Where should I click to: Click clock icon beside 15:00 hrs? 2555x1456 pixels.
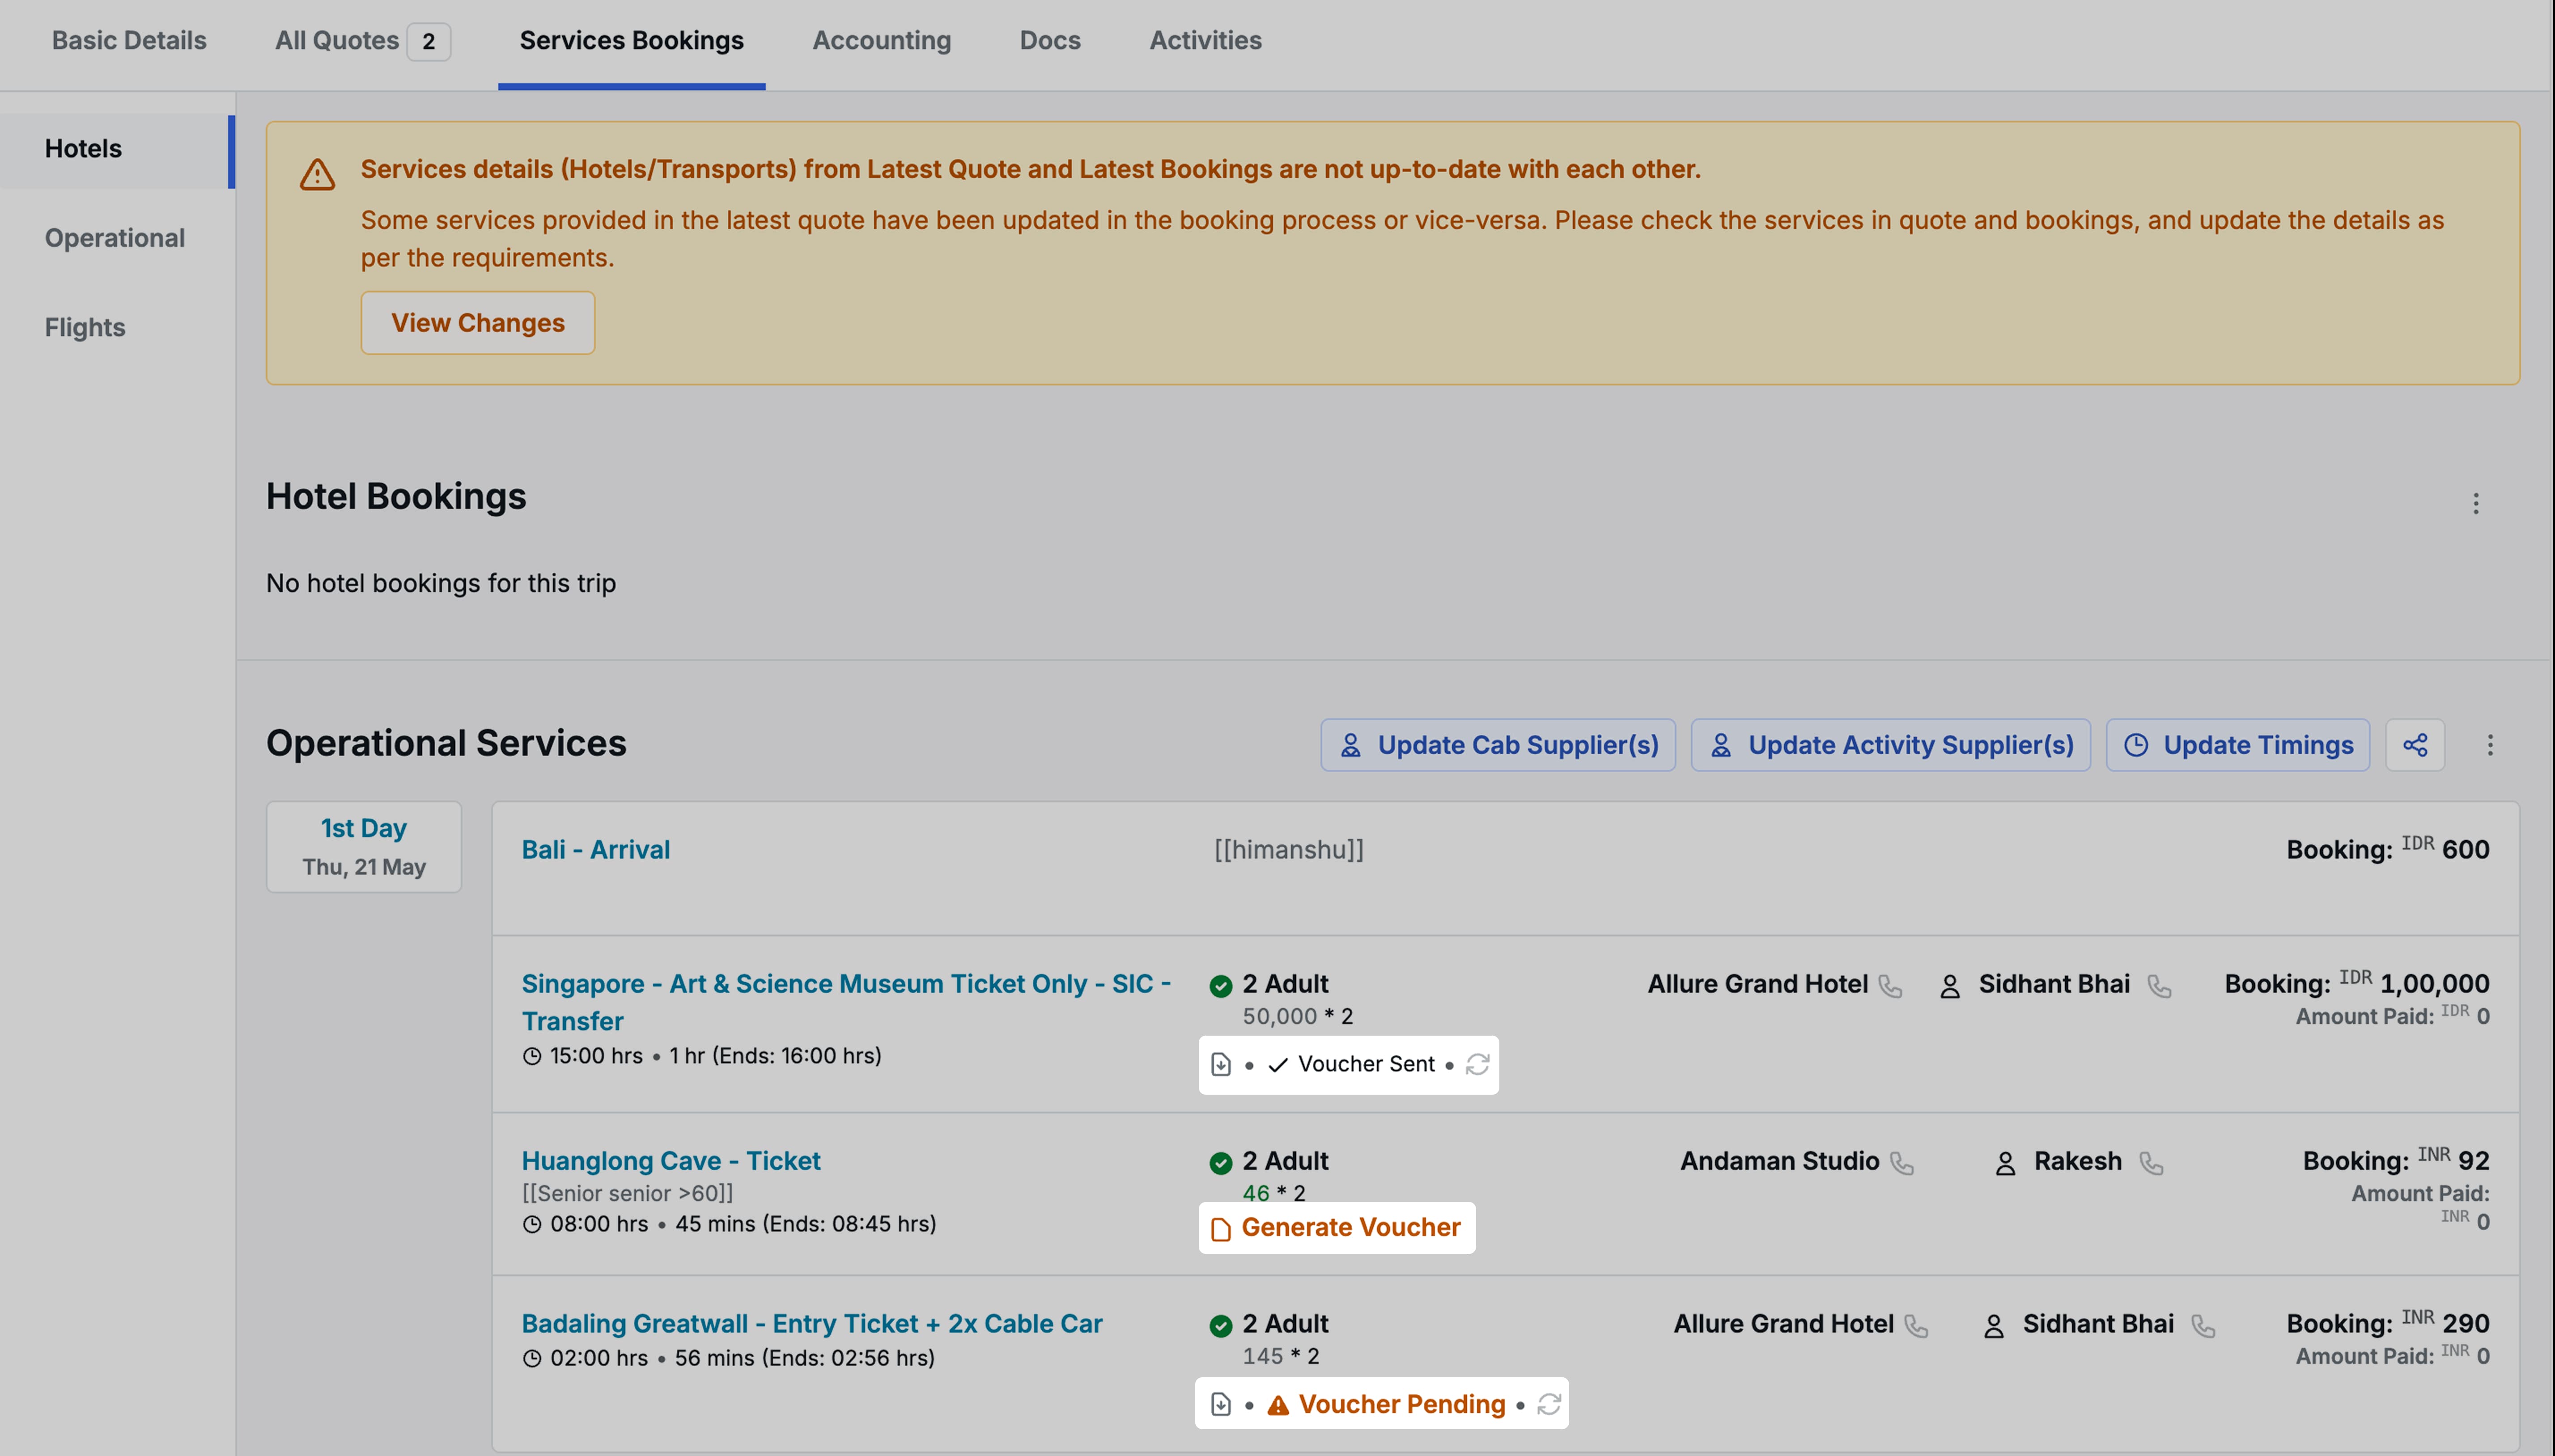coord(532,1056)
